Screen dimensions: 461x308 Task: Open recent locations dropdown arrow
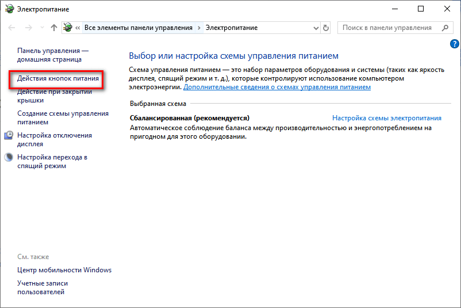click(x=42, y=28)
